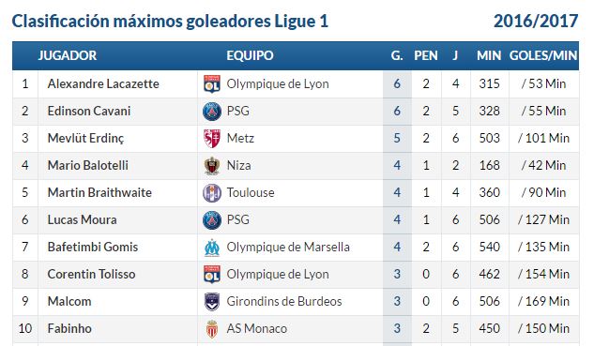Click the JUGADOR column header

(x=68, y=55)
